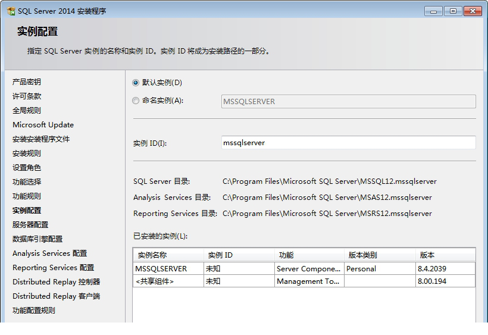Open 数据库引擎配置 step
Image resolution: width=488 pixels, height=335 pixels.
(x=37, y=239)
